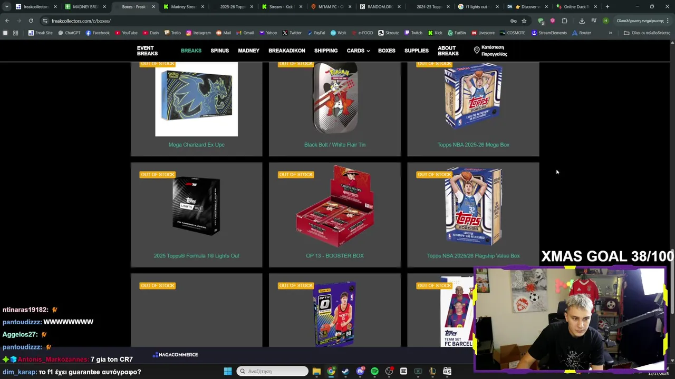The width and height of the screenshot is (675, 379).
Task: Open File Explorer from the taskbar
Action: [316, 371]
